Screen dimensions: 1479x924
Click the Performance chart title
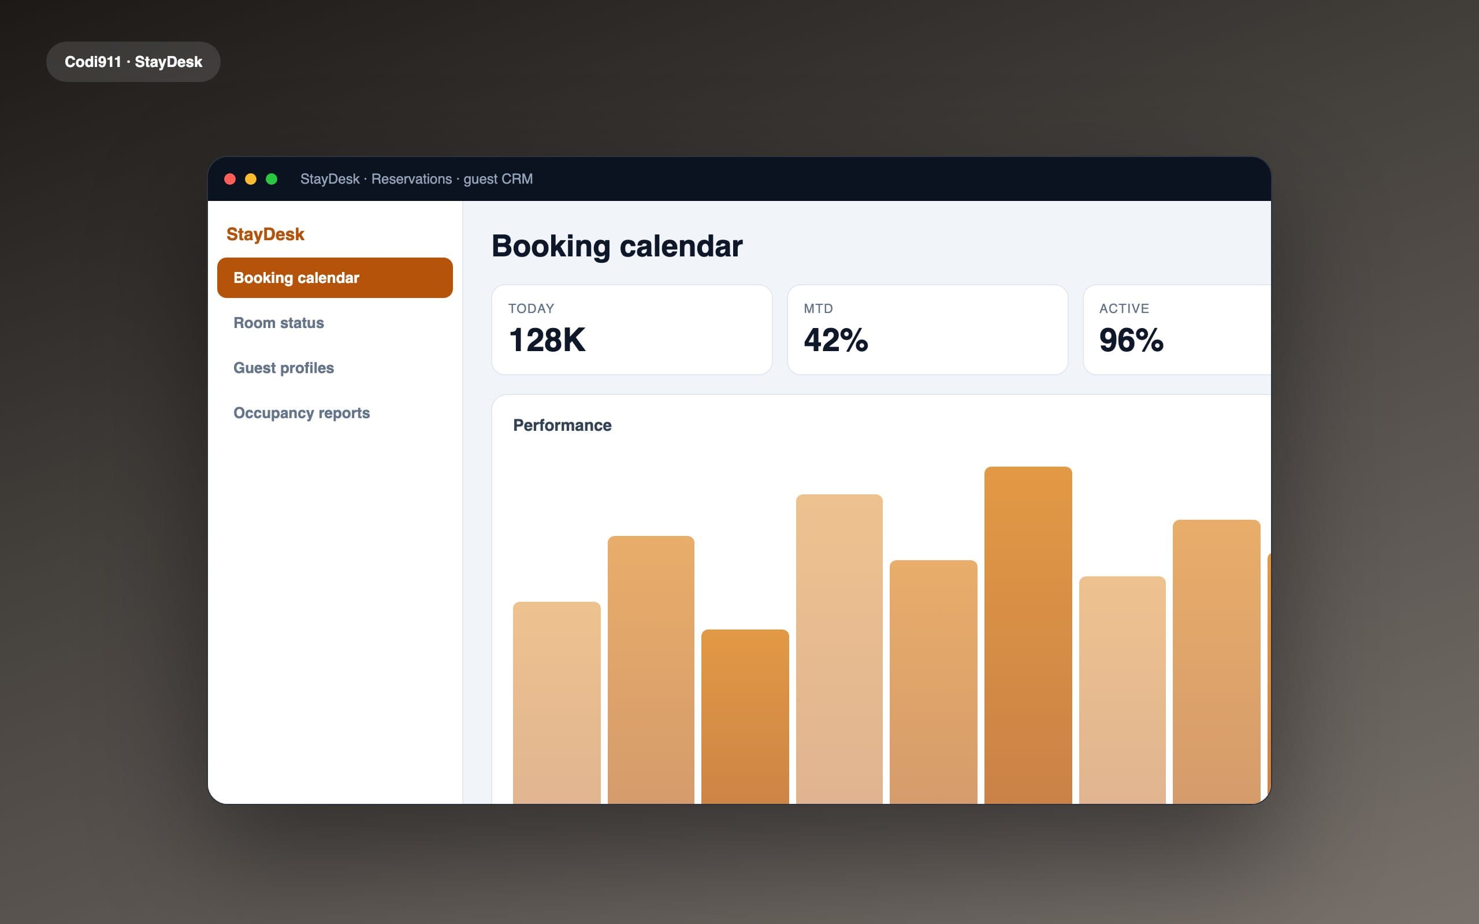pyautogui.click(x=562, y=426)
